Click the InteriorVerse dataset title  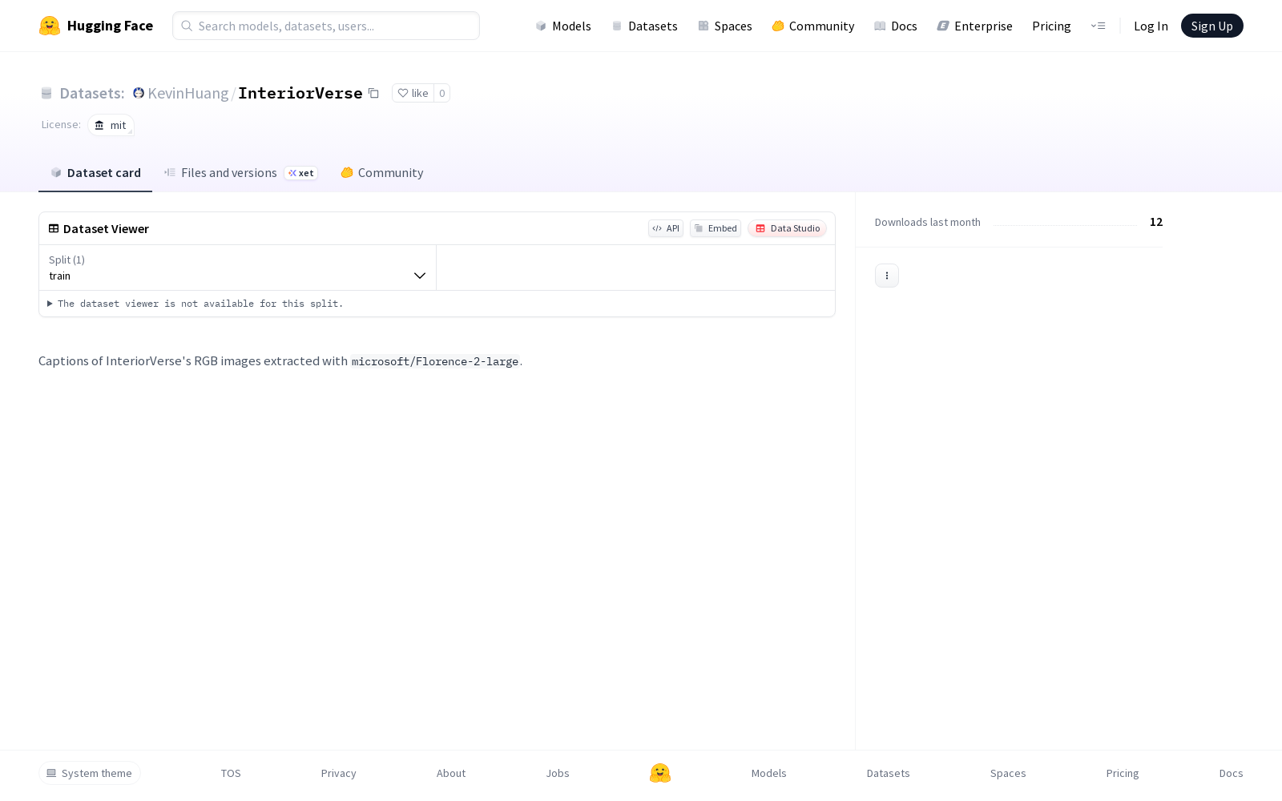pos(300,93)
